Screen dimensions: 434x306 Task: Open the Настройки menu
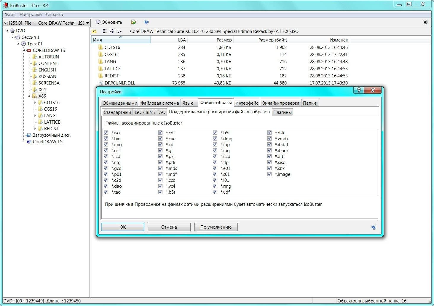31,14
